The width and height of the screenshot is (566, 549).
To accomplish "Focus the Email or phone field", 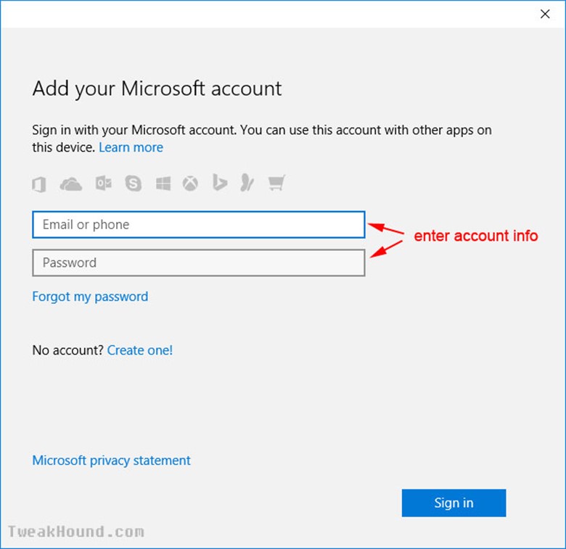I will 199,225.
